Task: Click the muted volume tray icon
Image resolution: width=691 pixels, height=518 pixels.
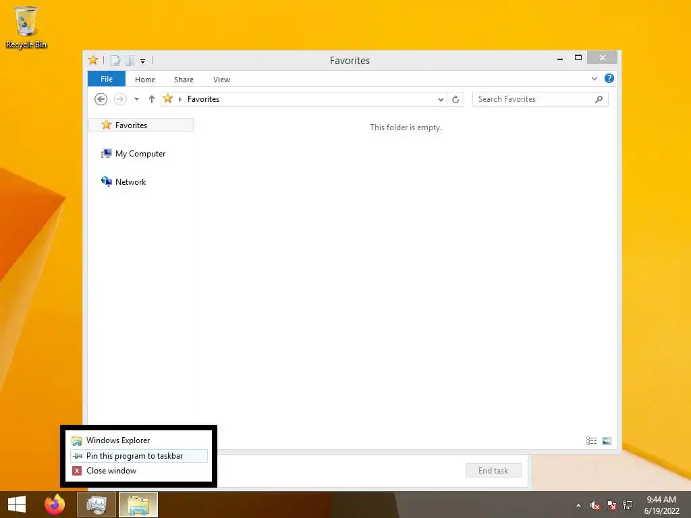Action: click(x=595, y=505)
